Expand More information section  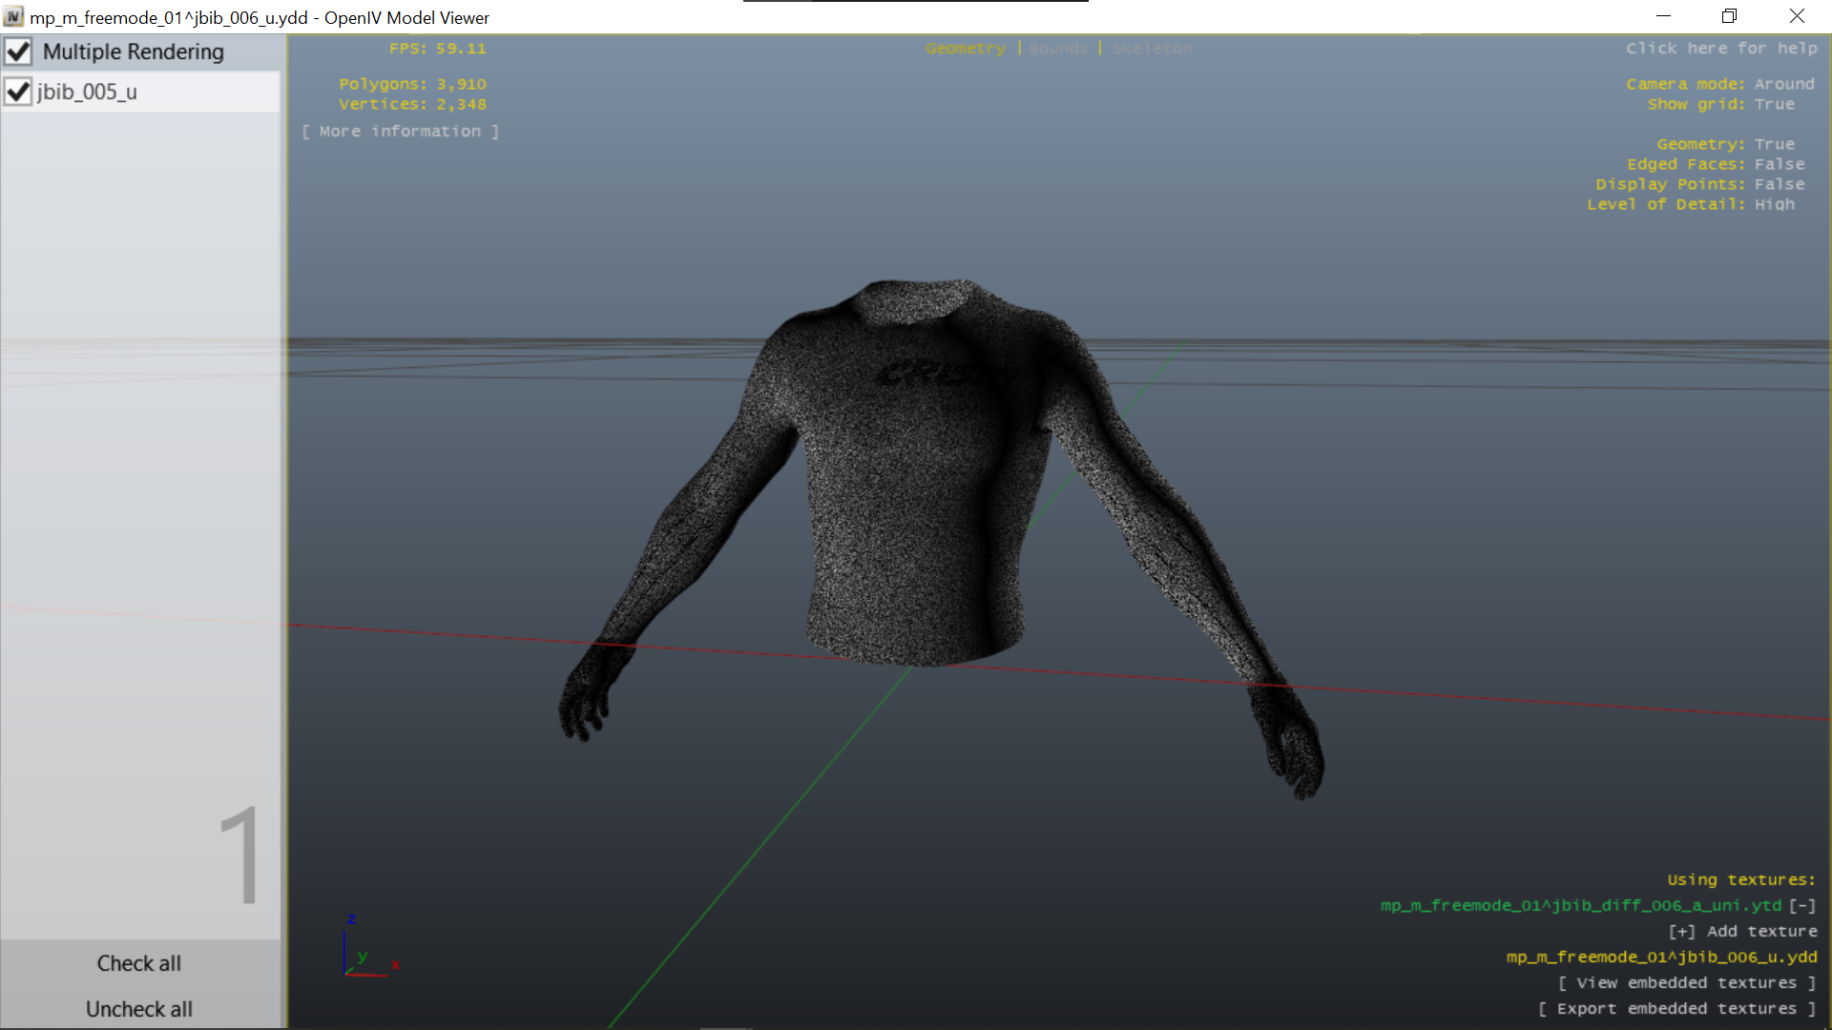point(400,132)
